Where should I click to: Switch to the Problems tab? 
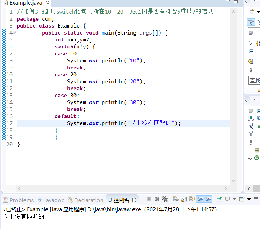pos(18,200)
